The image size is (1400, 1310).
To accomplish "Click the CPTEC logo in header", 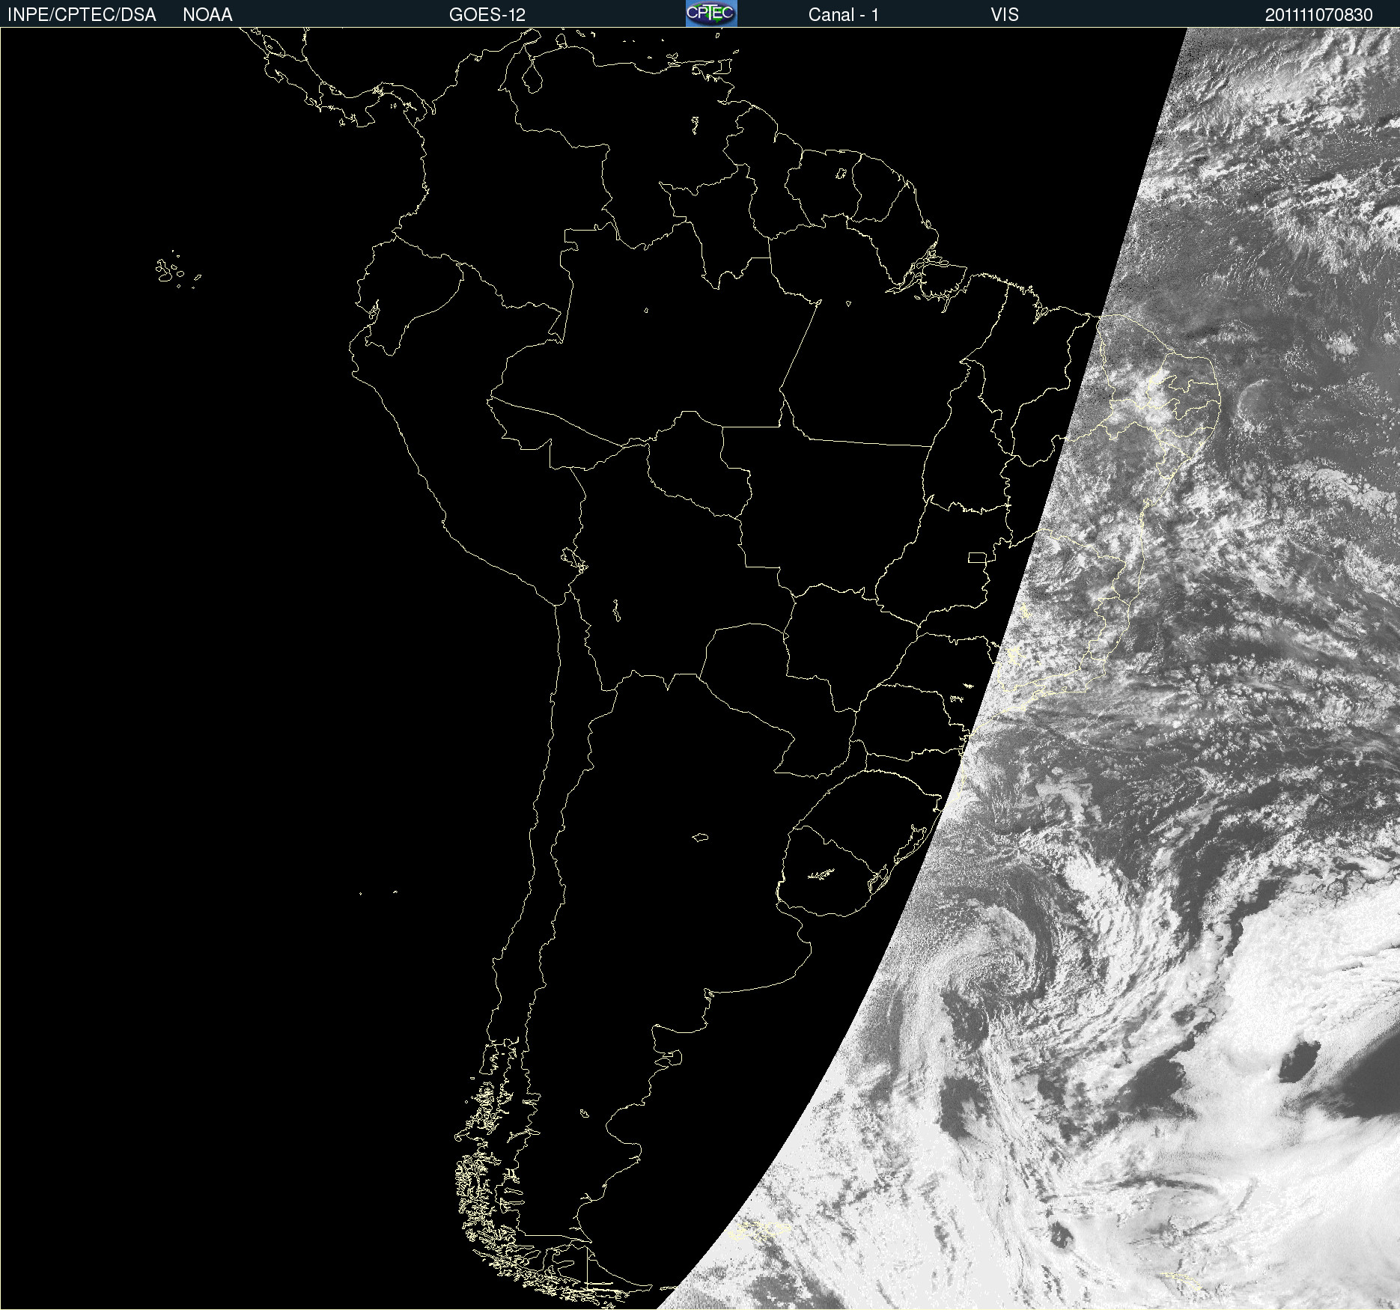I will 711,13.
